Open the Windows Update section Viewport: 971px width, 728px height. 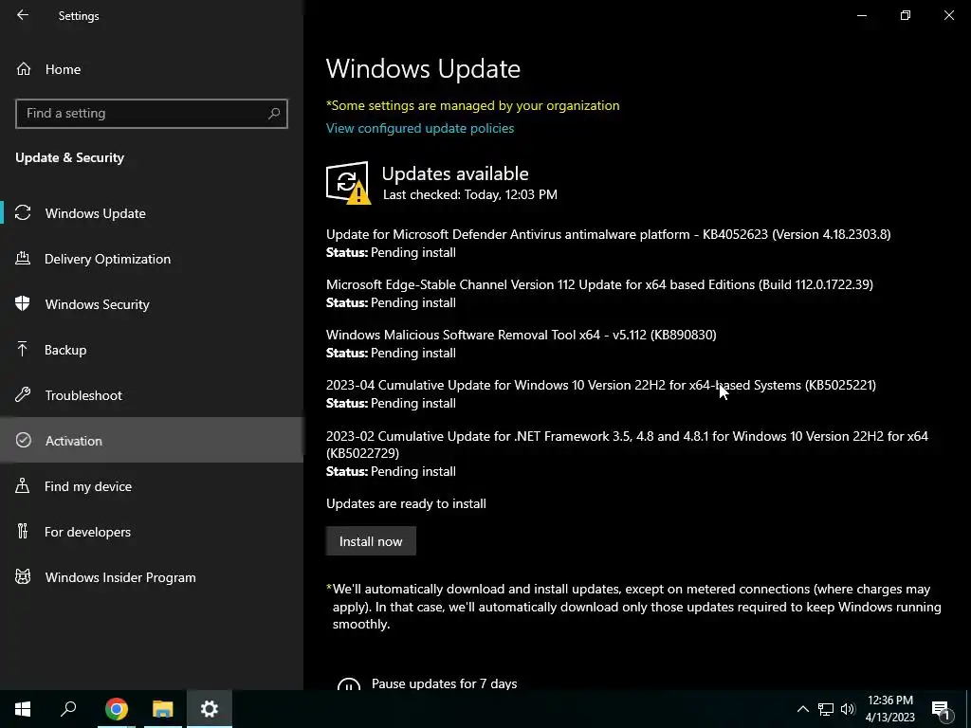(152, 213)
